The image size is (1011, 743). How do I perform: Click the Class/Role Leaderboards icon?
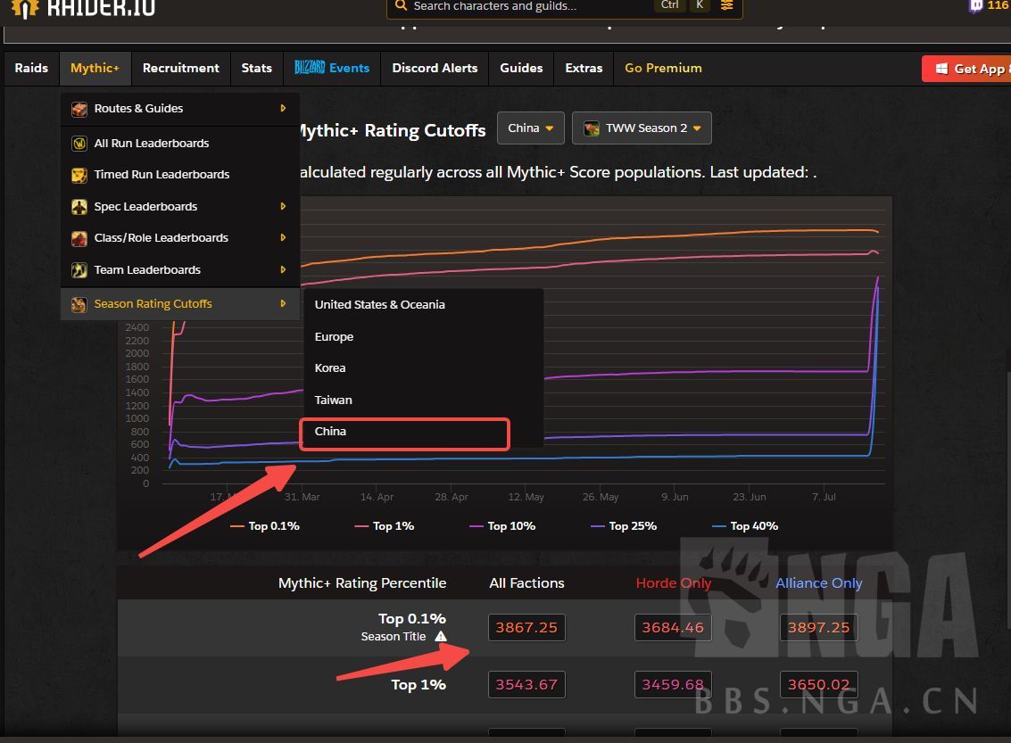(x=79, y=238)
